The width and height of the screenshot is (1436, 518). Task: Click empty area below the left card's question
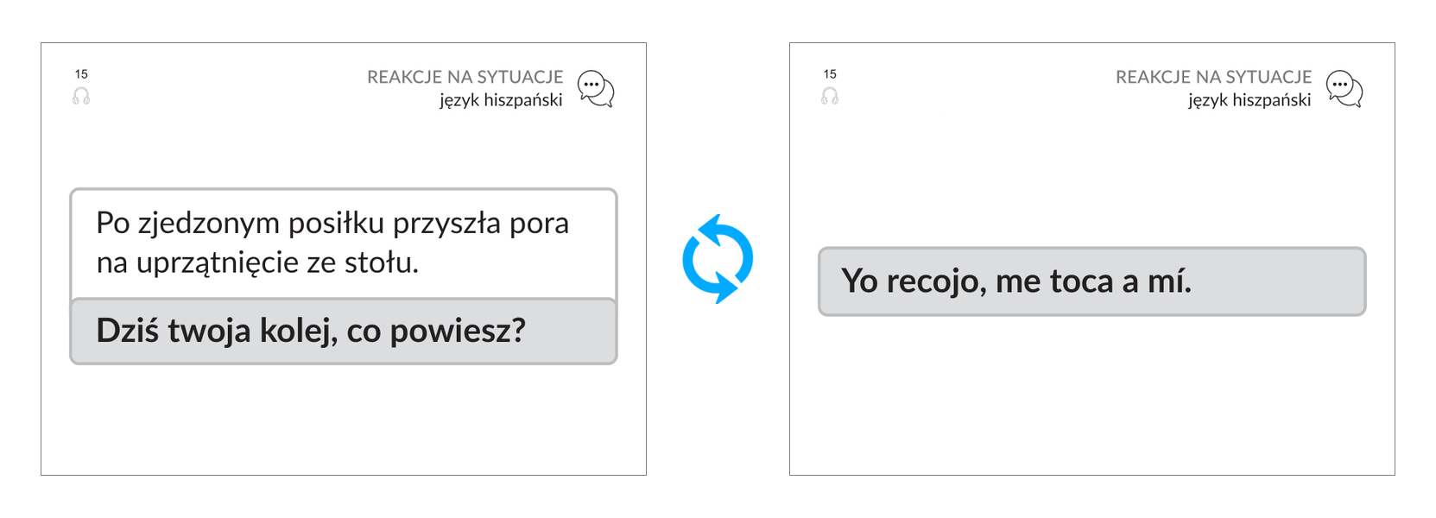pos(344,419)
